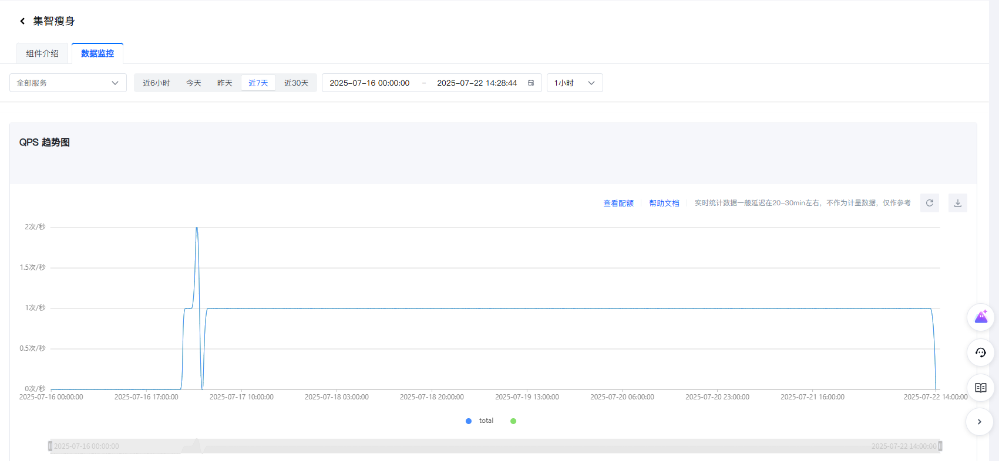Expand the side panel right arrow button
This screenshot has height=461, width=999.
pos(979,422)
